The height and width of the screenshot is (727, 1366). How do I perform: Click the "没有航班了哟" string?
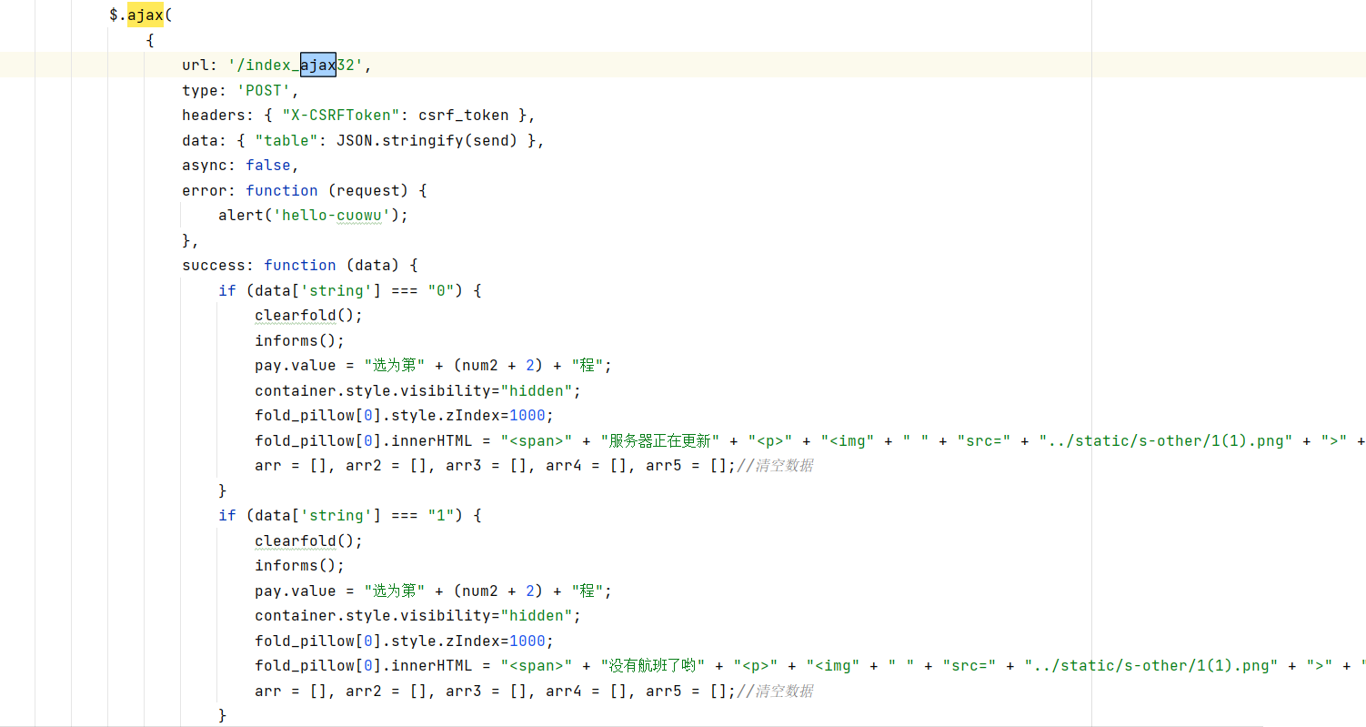tap(654, 665)
